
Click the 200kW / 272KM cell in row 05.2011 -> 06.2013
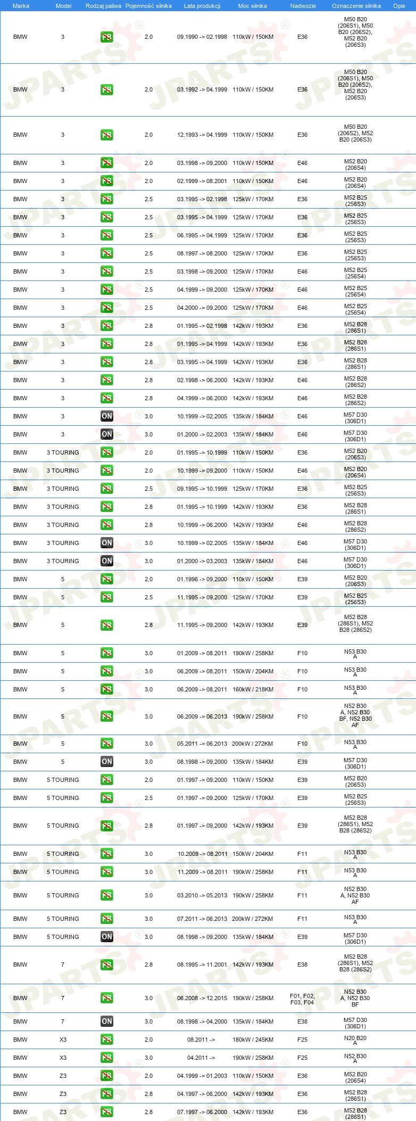pyautogui.click(x=253, y=744)
